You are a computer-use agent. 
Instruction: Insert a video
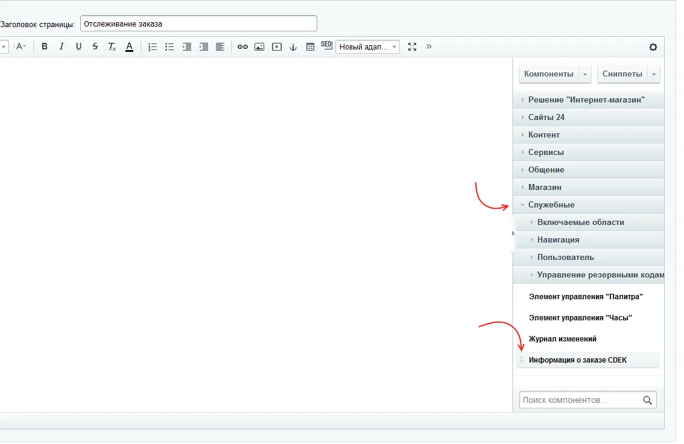tap(277, 46)
